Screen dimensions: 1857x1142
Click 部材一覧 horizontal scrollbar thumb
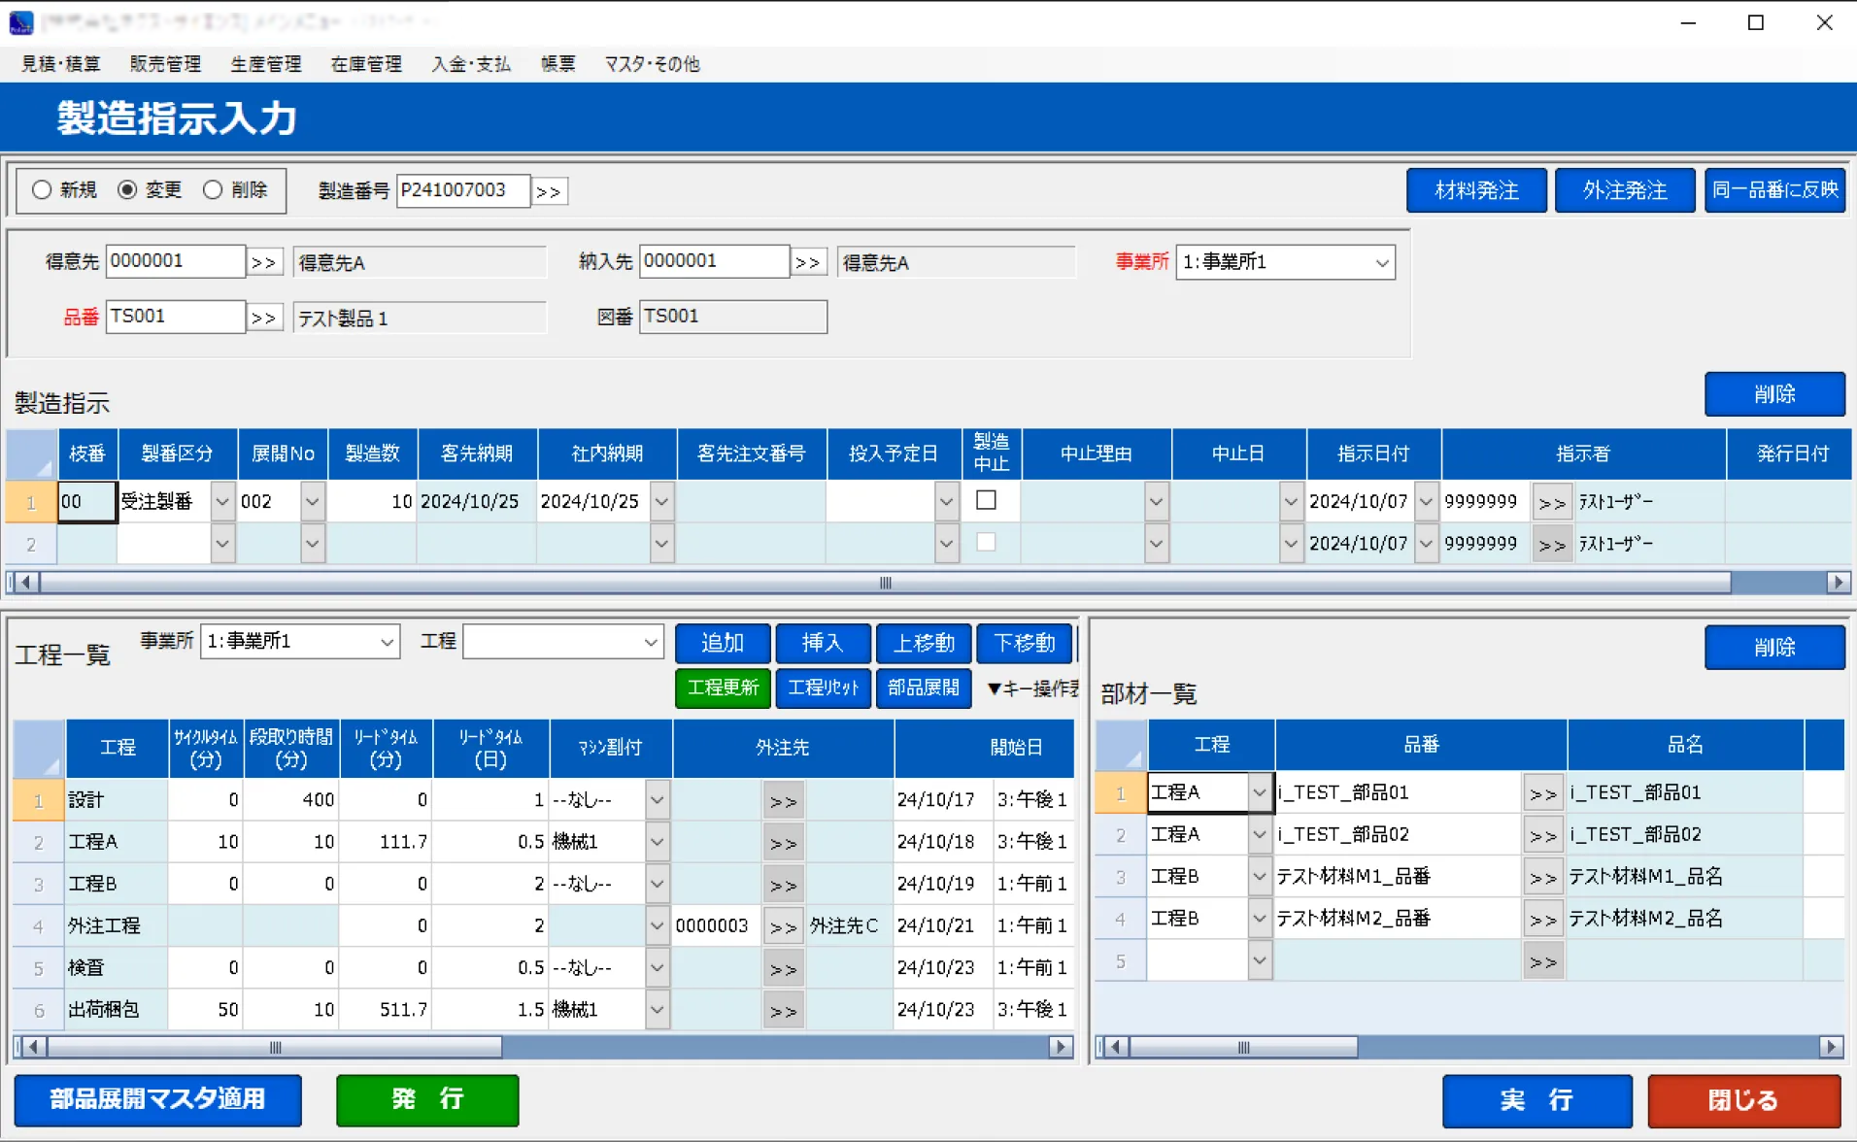[x=1243, y=1048]
